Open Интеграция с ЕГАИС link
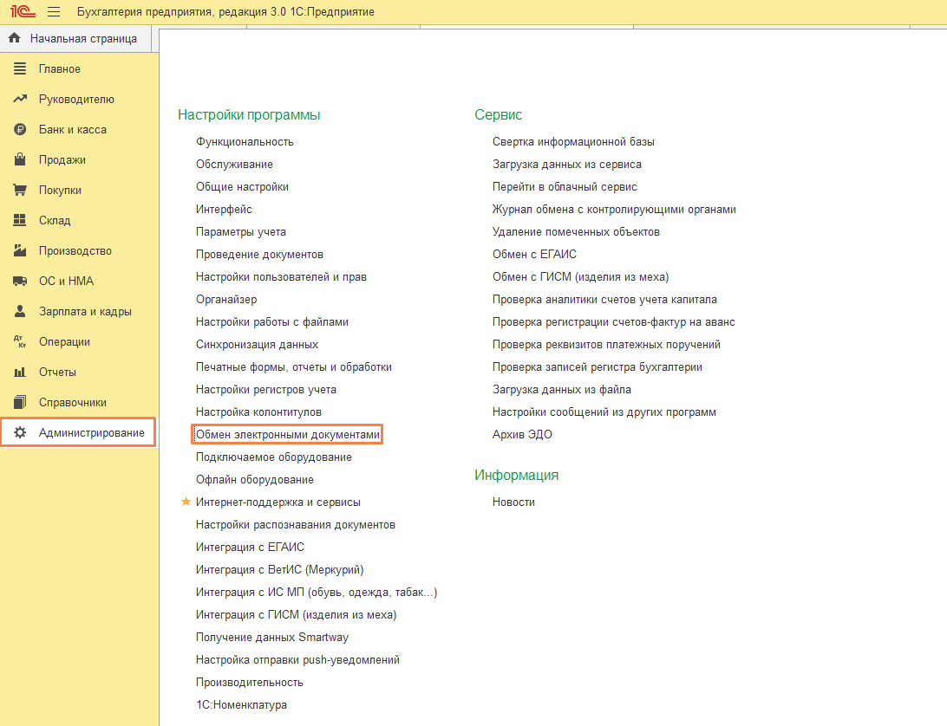The height and width of the screenshot is (726, 947). point(250,548)
